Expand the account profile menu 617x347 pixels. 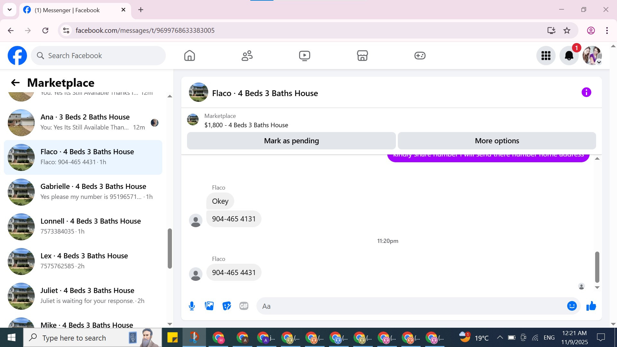[x=592, y=56]
